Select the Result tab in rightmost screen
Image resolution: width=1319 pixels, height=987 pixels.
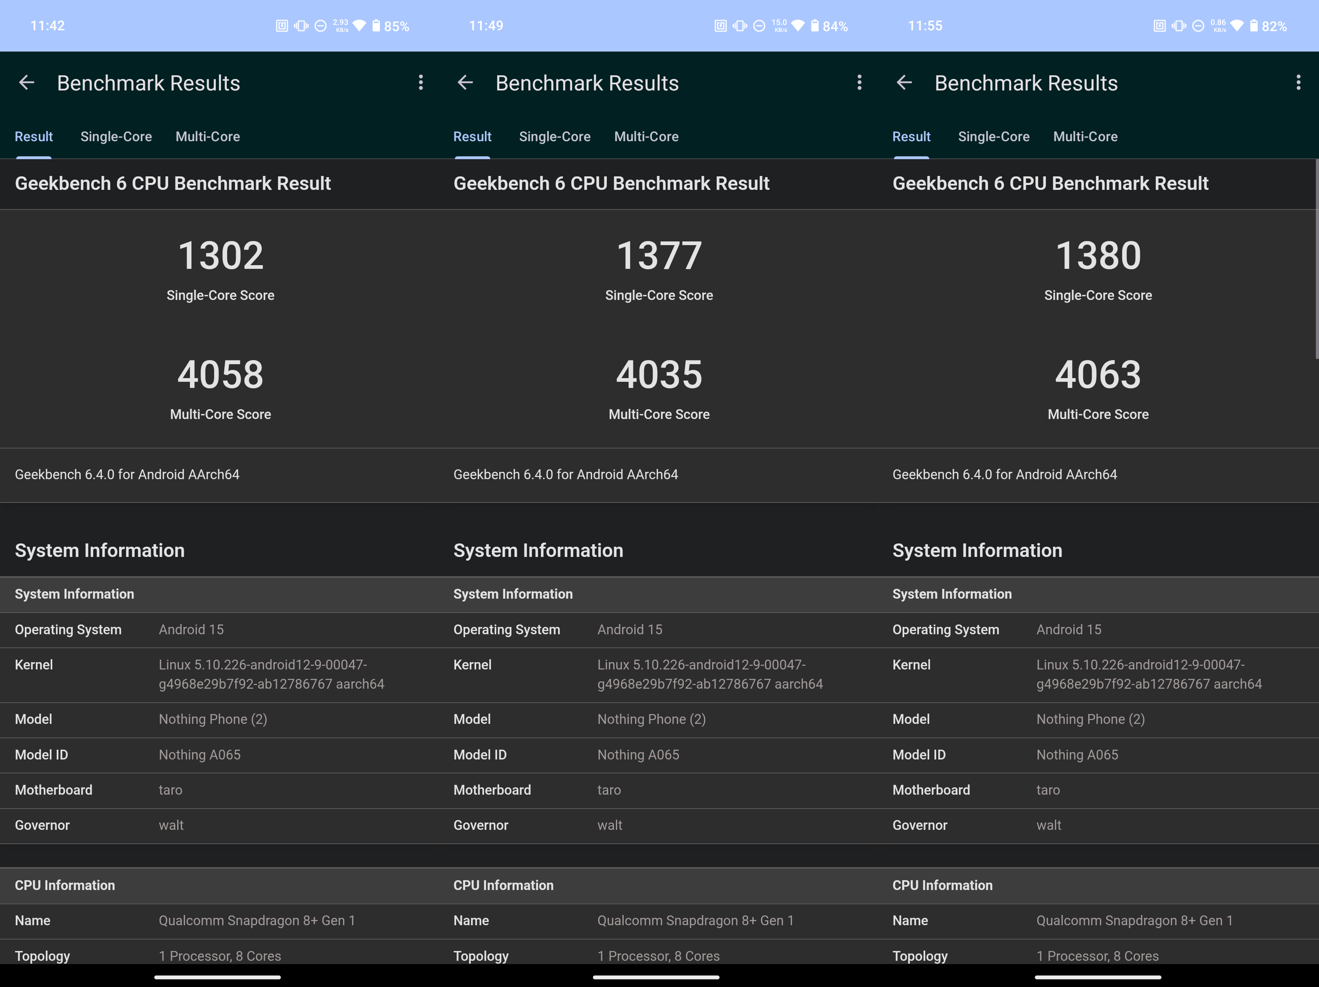[x=911, y=136]
